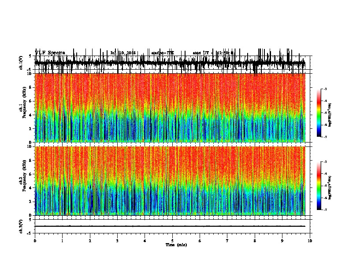Click time axis tick label '1'
This screenshot has width=349, height=270.
62,241
